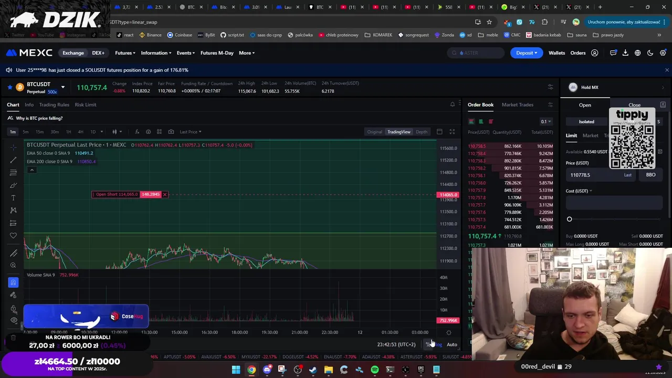Show asks only order book view
The height and width of the screenshot is (378, 672).
(x=491, y=121)
